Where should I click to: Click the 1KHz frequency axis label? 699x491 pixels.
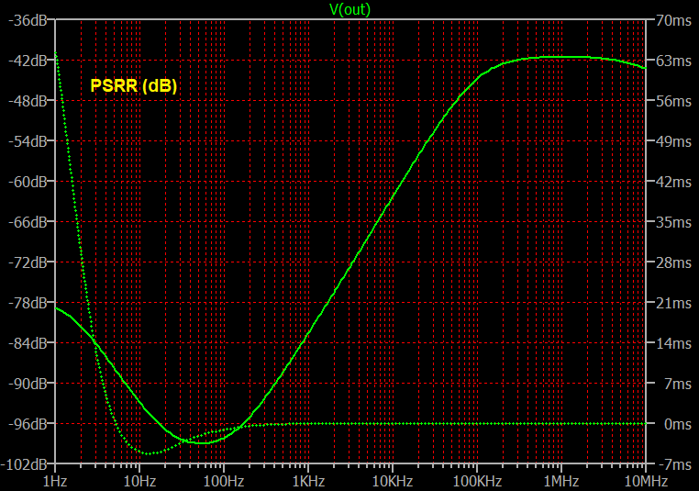coord(308,482)
